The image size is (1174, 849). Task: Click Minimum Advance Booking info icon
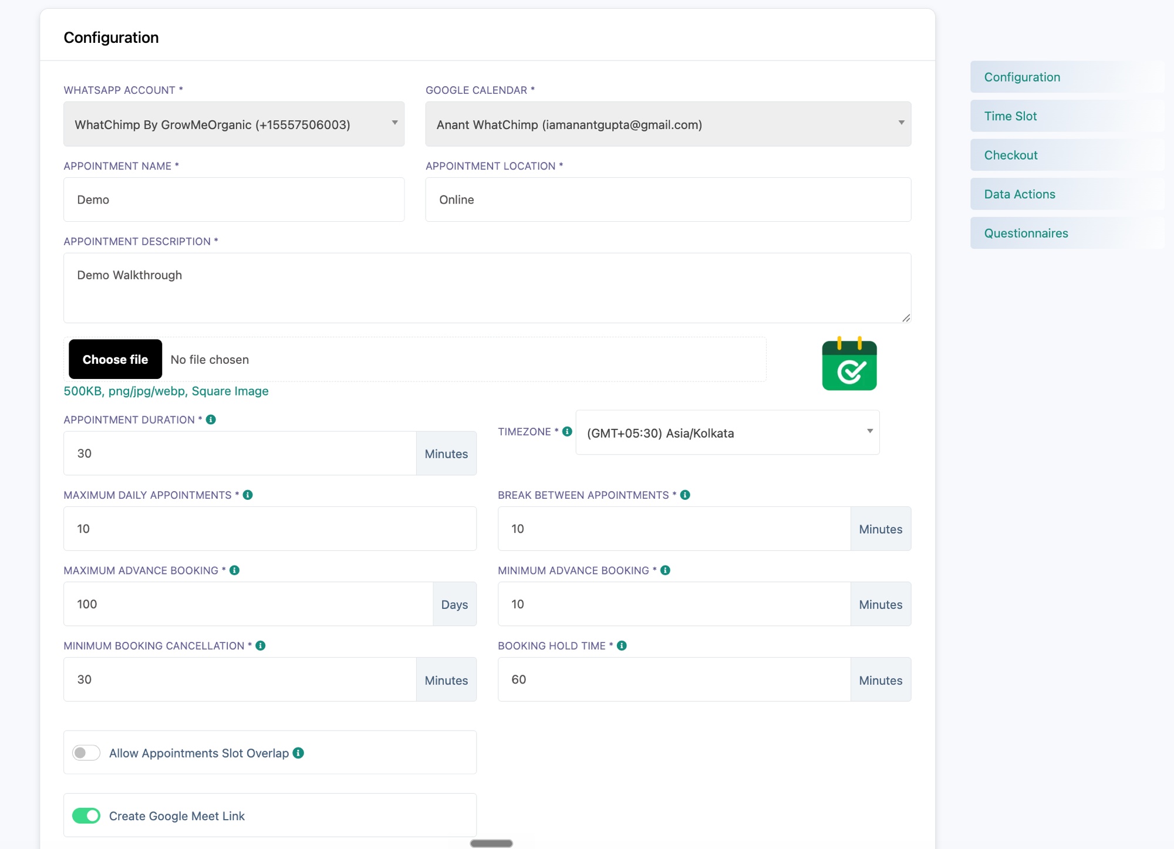[x=665, y=570]
